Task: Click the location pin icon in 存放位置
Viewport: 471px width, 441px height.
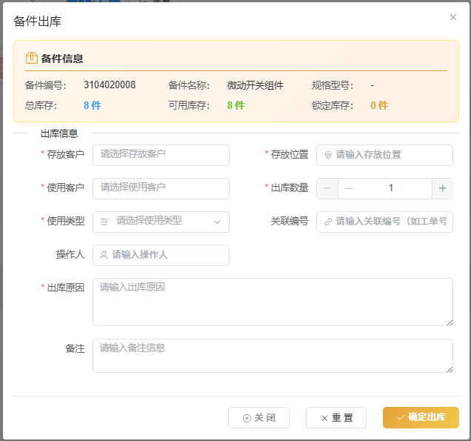Action: (x=328, y=155)
